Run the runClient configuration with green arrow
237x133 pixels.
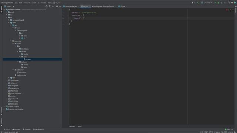click(215, 3)
